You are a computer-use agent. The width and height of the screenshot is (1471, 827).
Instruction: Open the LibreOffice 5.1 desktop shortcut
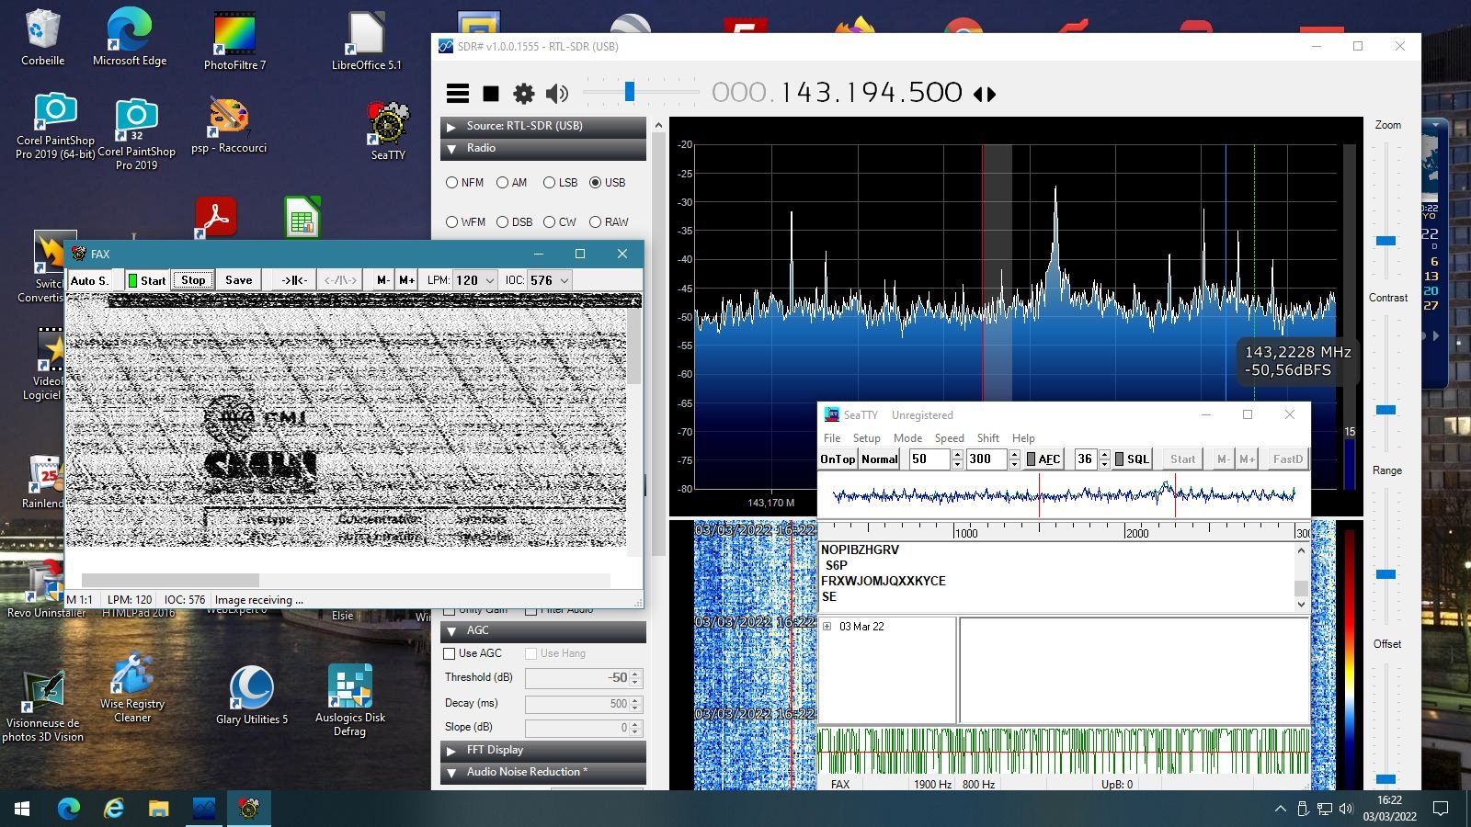click(366, 41)
